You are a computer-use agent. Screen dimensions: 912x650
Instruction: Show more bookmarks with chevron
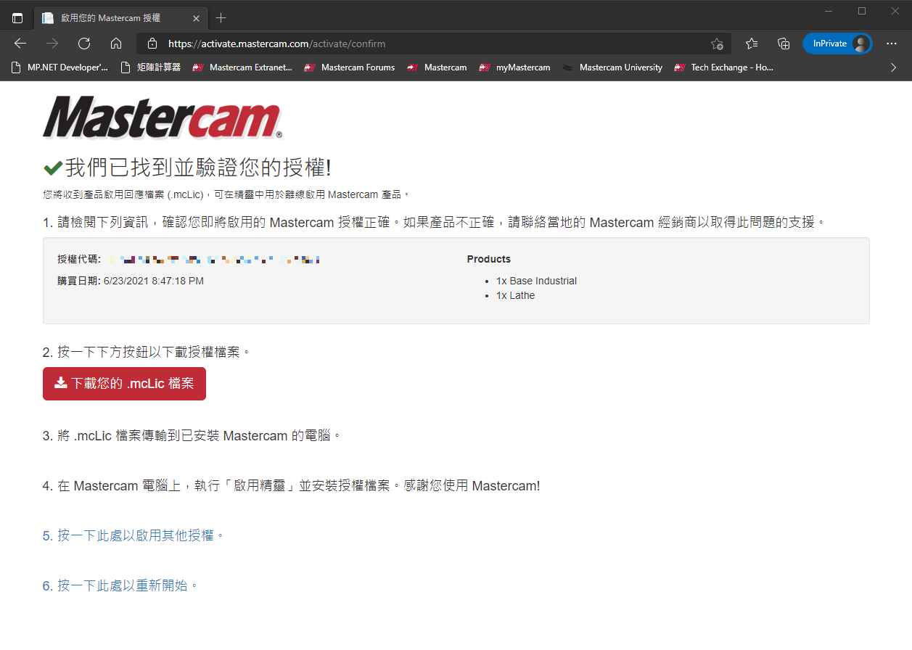point(893,67)
